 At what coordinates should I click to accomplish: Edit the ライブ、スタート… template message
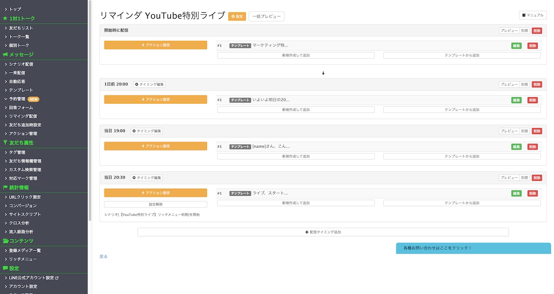point(516,193)
